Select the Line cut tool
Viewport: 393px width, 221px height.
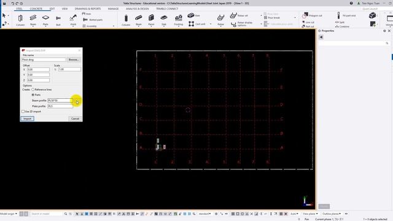pos(308,22)
